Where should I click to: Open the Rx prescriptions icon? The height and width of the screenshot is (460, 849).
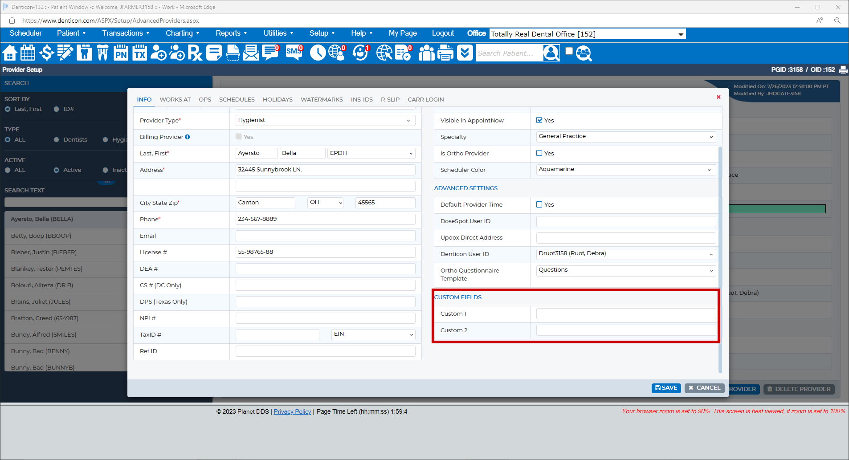(195, 53)
